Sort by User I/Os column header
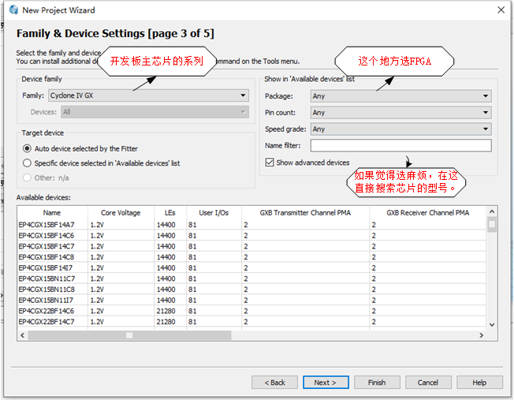Image resolution: width=514 pixels, height=400 pixels. point(214,213)
